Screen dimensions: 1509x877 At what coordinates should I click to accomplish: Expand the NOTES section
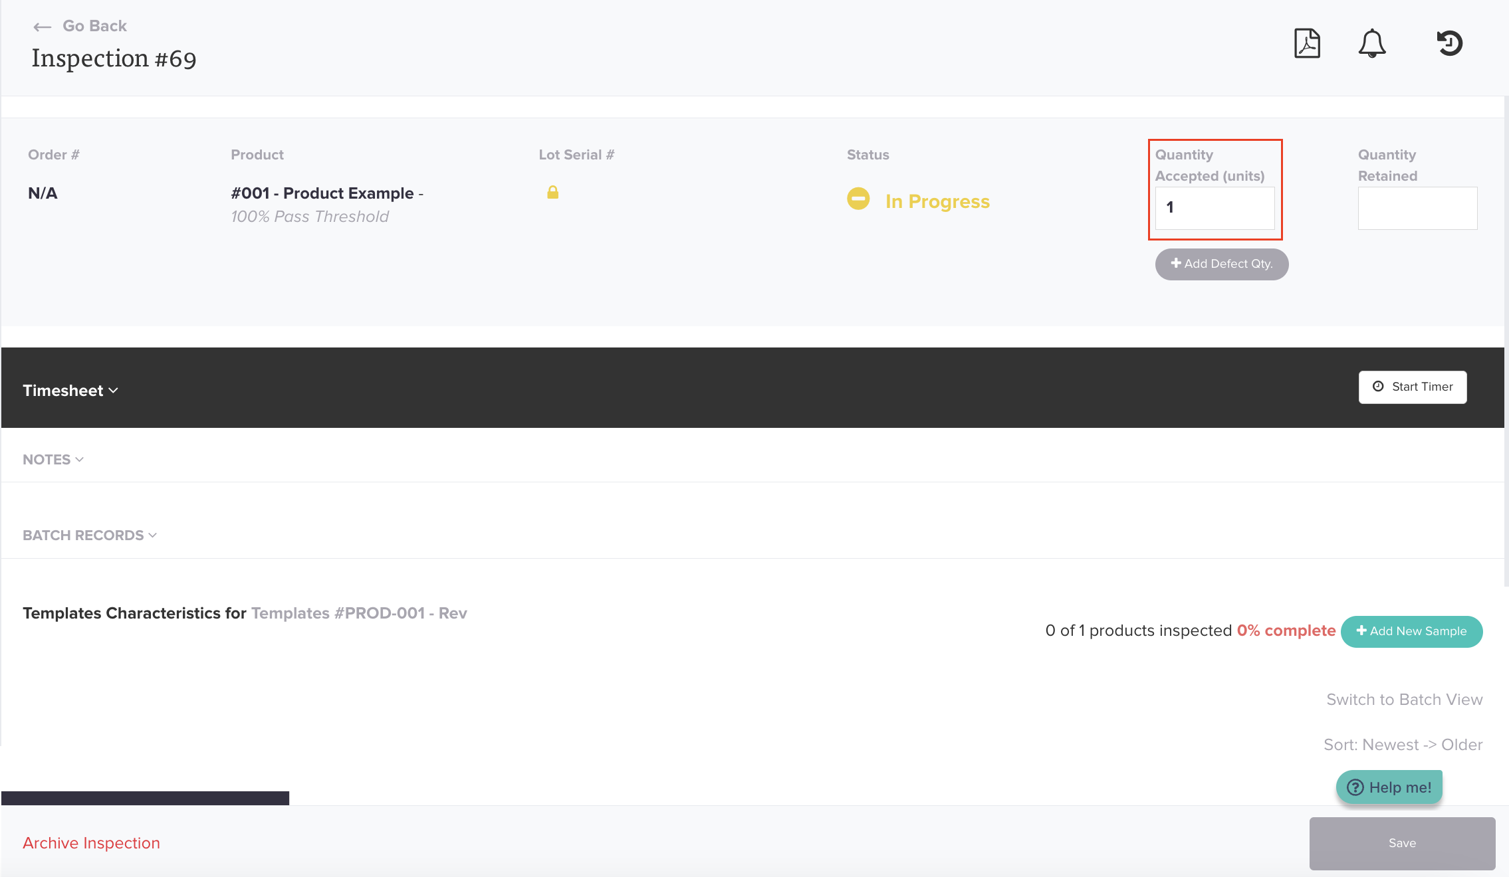point(53,460)
